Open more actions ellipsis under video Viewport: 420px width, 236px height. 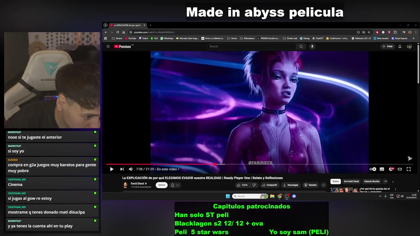(x=324, y=185)
